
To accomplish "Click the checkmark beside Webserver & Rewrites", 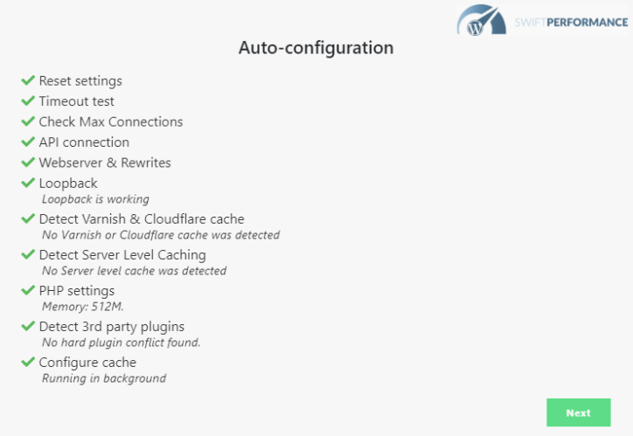I will 28,163.
